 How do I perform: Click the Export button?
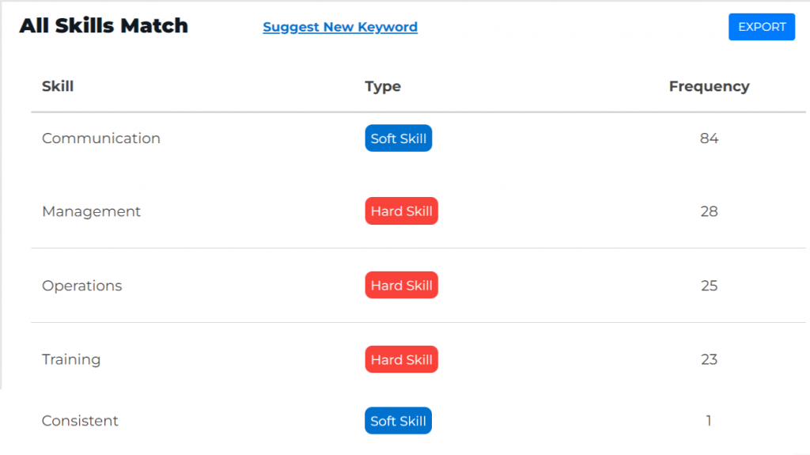click(761, 27)
